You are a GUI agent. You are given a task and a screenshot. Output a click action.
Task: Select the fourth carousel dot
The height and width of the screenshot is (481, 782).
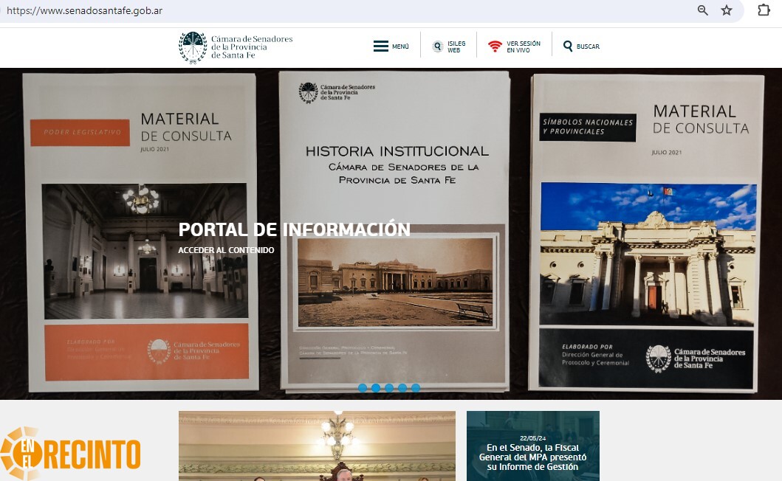(x=402, y=388)
